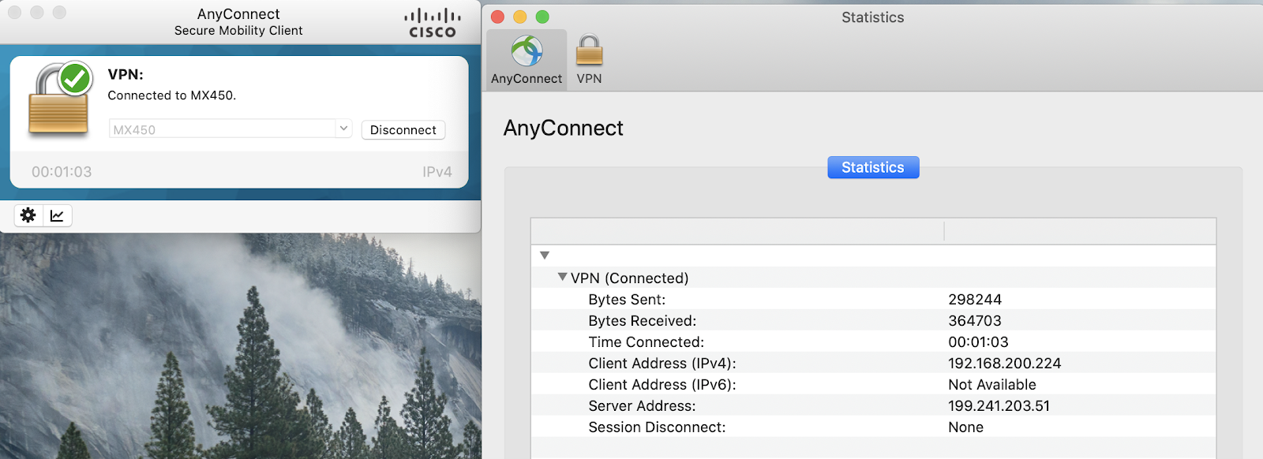1263x459 pixels.
Task: Maximize the Statistics window with green button
Action: [x=542, y=17]
